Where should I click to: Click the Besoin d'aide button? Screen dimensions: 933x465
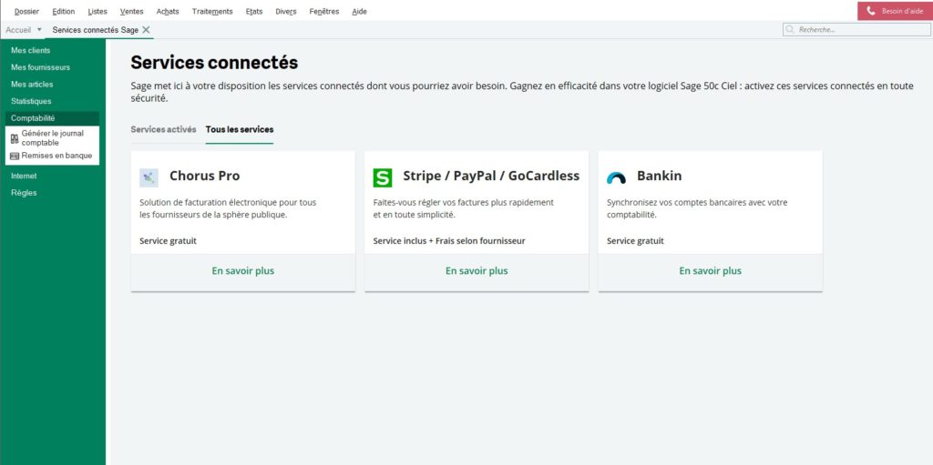point(895,11)
